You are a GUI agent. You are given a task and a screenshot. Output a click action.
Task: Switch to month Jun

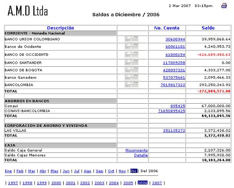(66, 171)
